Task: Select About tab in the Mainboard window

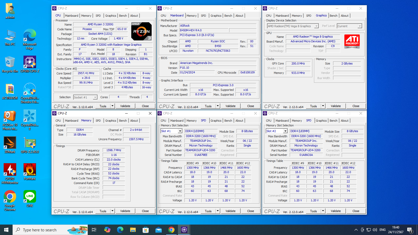Action: pyautogui.click(x=239, y=16)
